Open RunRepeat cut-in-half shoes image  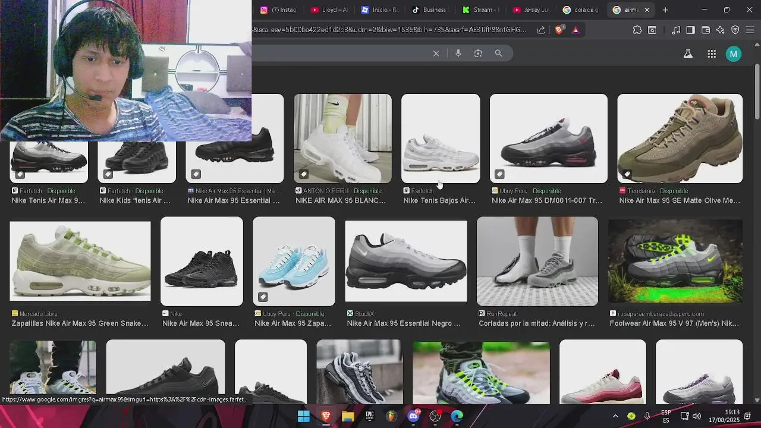click(537, 262)
